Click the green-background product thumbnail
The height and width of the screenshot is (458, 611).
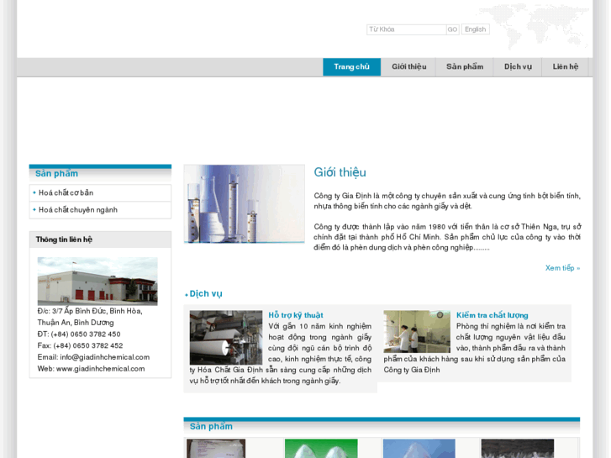tap(321, 448)
